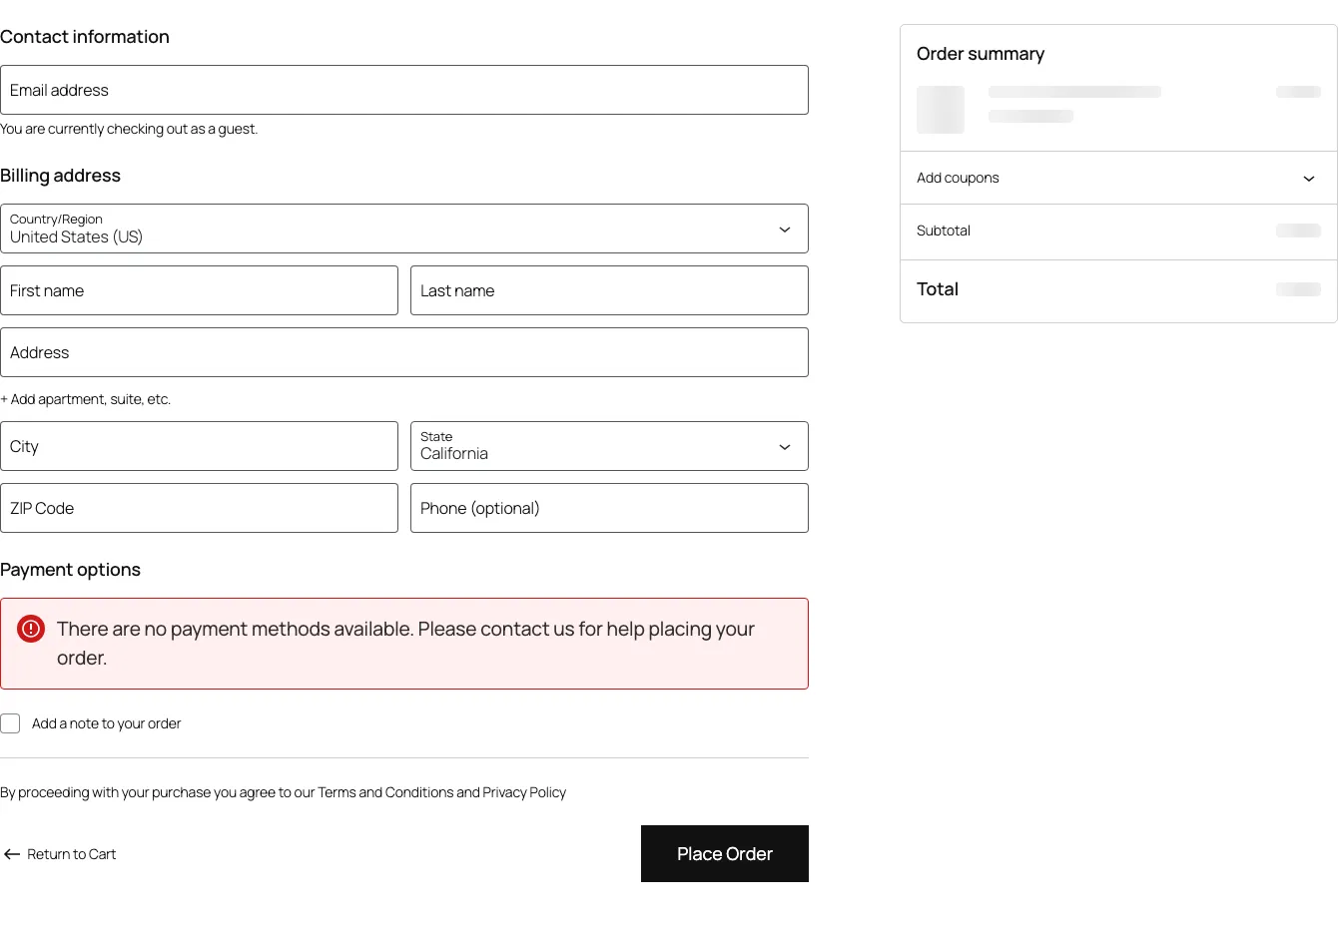
Task: Click Add apartment, suite, etc.
Action: tap(86, 398)
